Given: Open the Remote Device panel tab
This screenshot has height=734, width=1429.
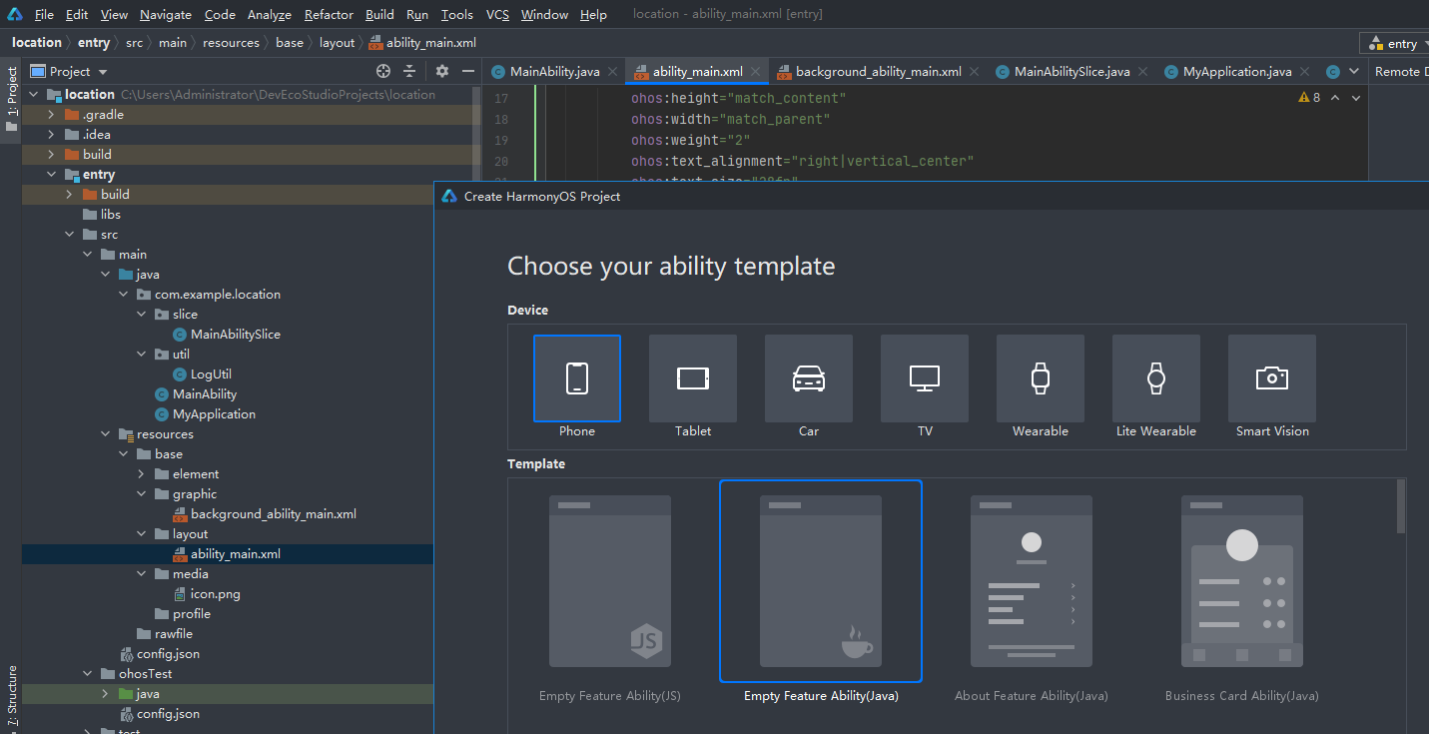Looking at the screenshot, I should pos(1399,71).
